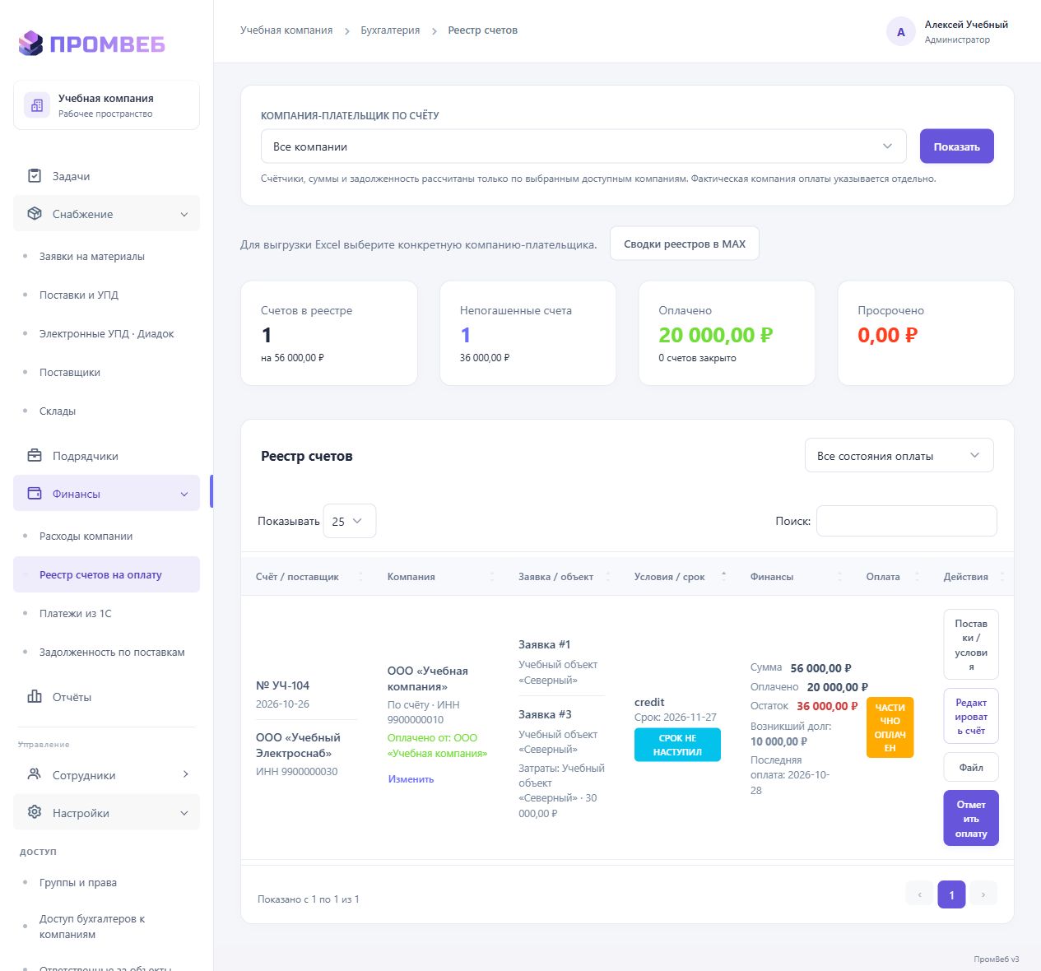Click Поставки / условия button
Screen dimensions: 1041x971
(971, 644)
